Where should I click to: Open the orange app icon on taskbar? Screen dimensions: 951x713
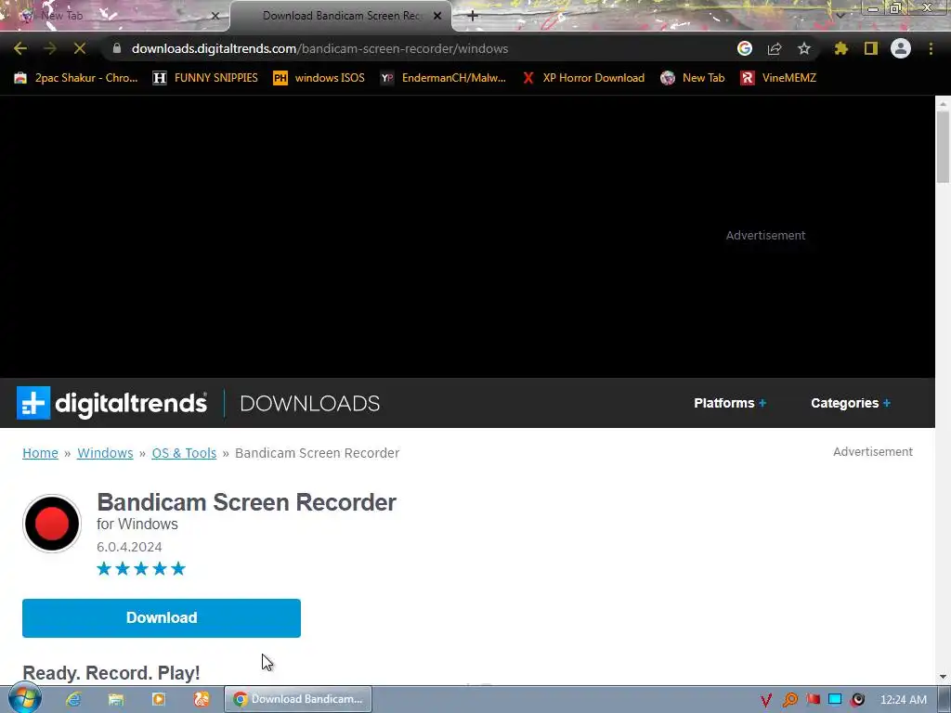[201, 699]
